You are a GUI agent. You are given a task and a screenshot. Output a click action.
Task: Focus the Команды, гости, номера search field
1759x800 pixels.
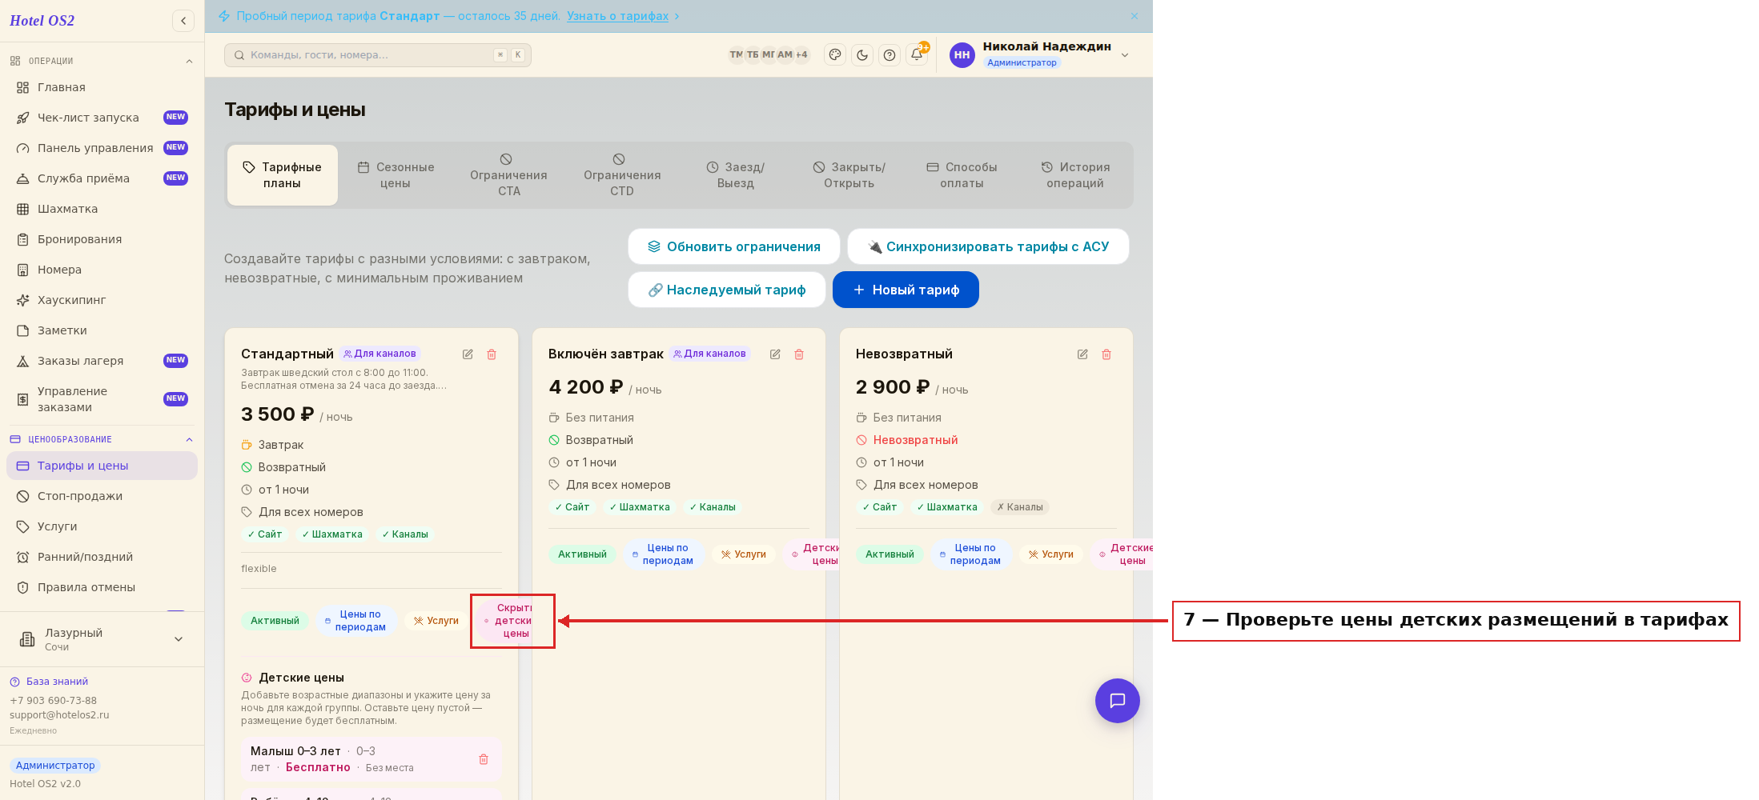pyautogui.click(x=378, y=54)
